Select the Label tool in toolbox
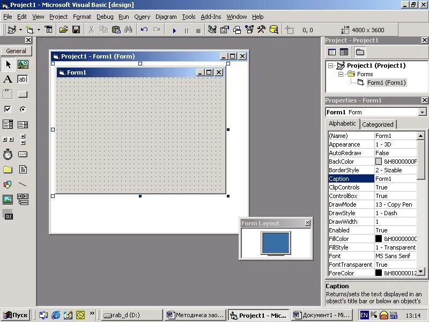 [8, 79]
